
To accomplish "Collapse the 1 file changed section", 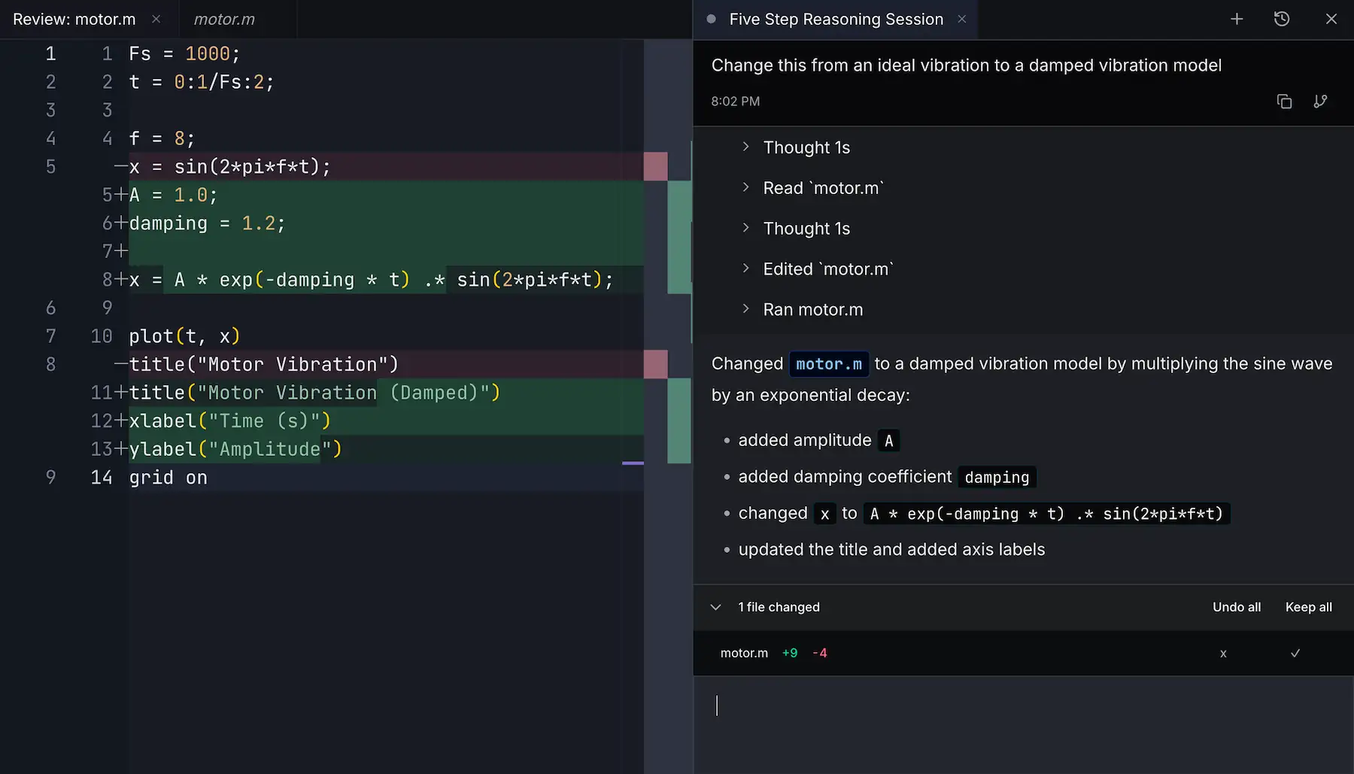I will click(x=716, y=607).
